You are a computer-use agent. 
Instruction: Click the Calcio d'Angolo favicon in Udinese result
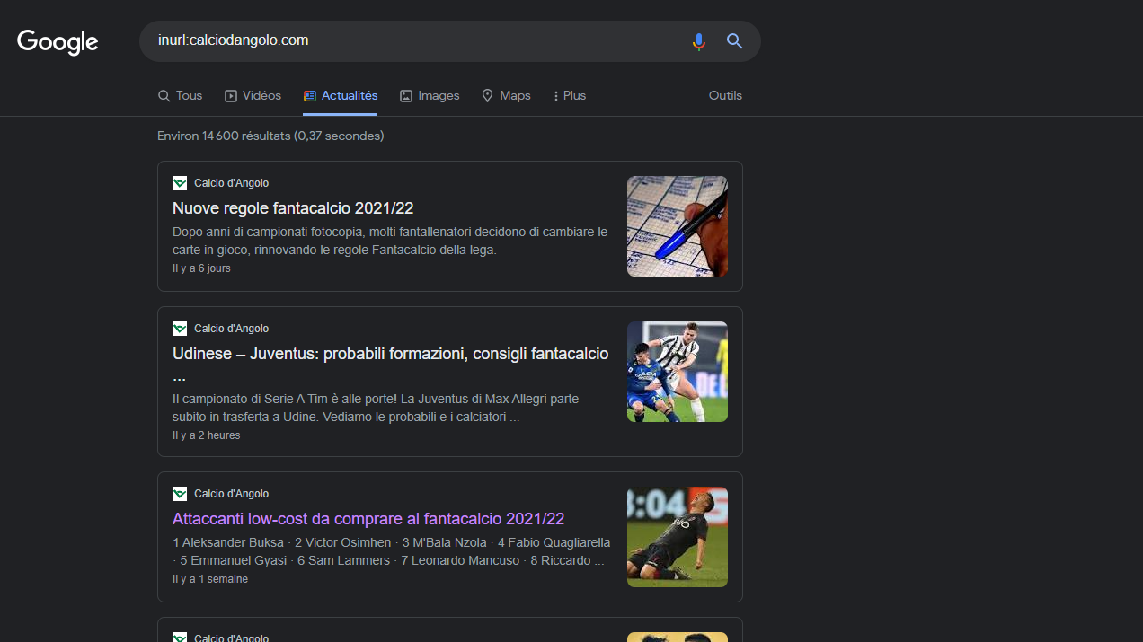pyautogui.click(x=180, y=329)
